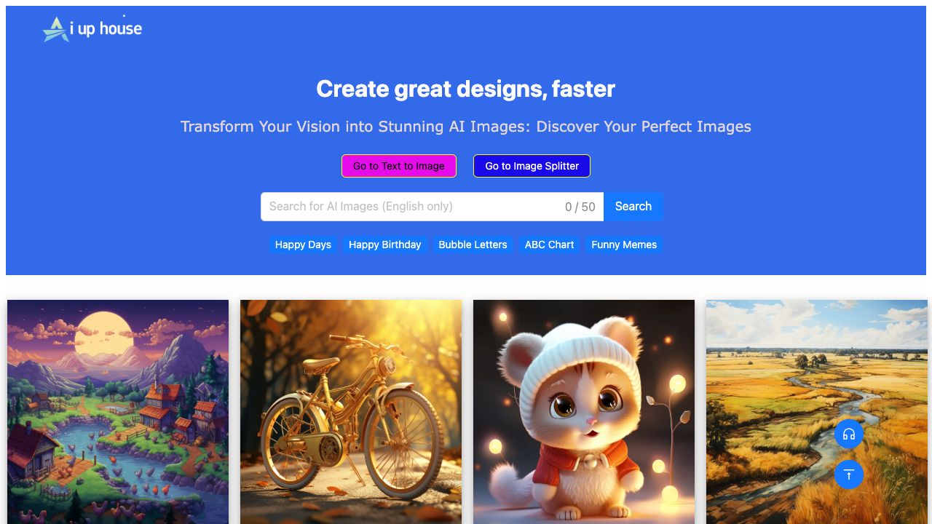Click the "i up house" logo text
The height and width of the screenshot is (524, 932).
[x=106, y=29]
